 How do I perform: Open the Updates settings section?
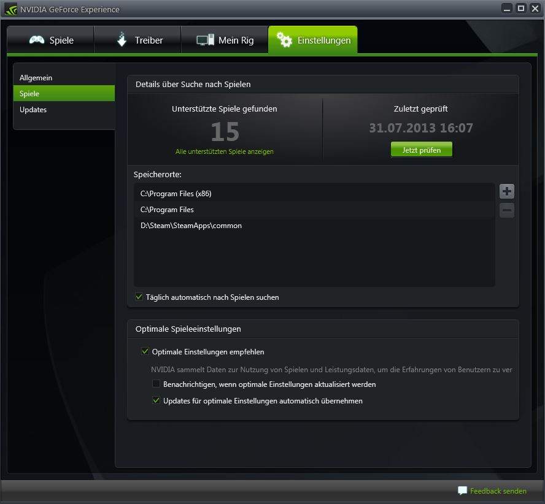coord(34,110)
